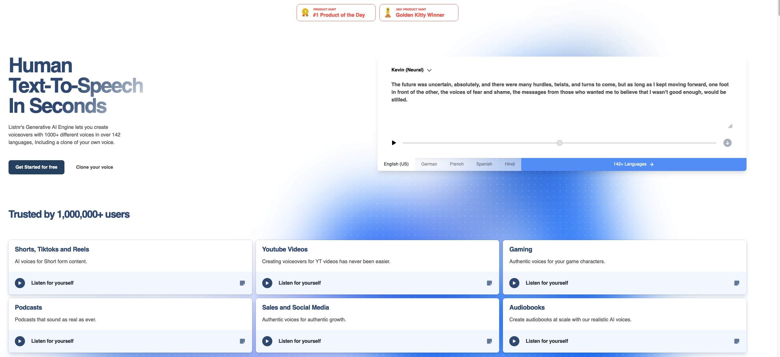Click the note icon on Shorts, Tiktoks card

click(242, 283)
